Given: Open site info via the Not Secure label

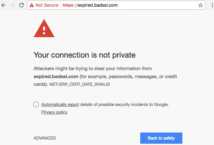Looking at the screenshot, I should pyautogui.click(x=47, y=5).
